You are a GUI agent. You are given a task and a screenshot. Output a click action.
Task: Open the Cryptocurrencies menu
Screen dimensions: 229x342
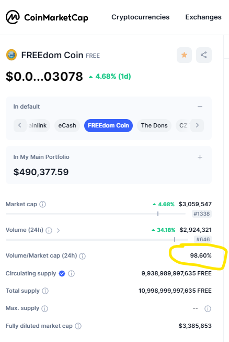pos(140,17)
